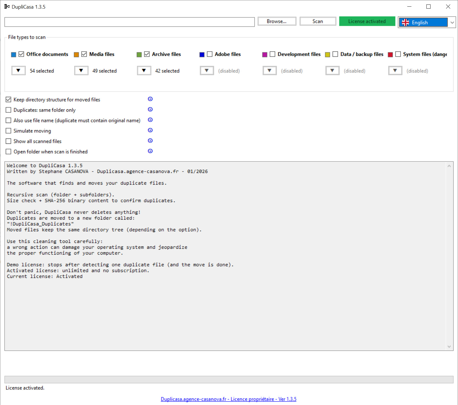The height and width of the screenshot is (405, 458).
Task: Expand the English language dropdown arrow
Action: tap(452, 22)
